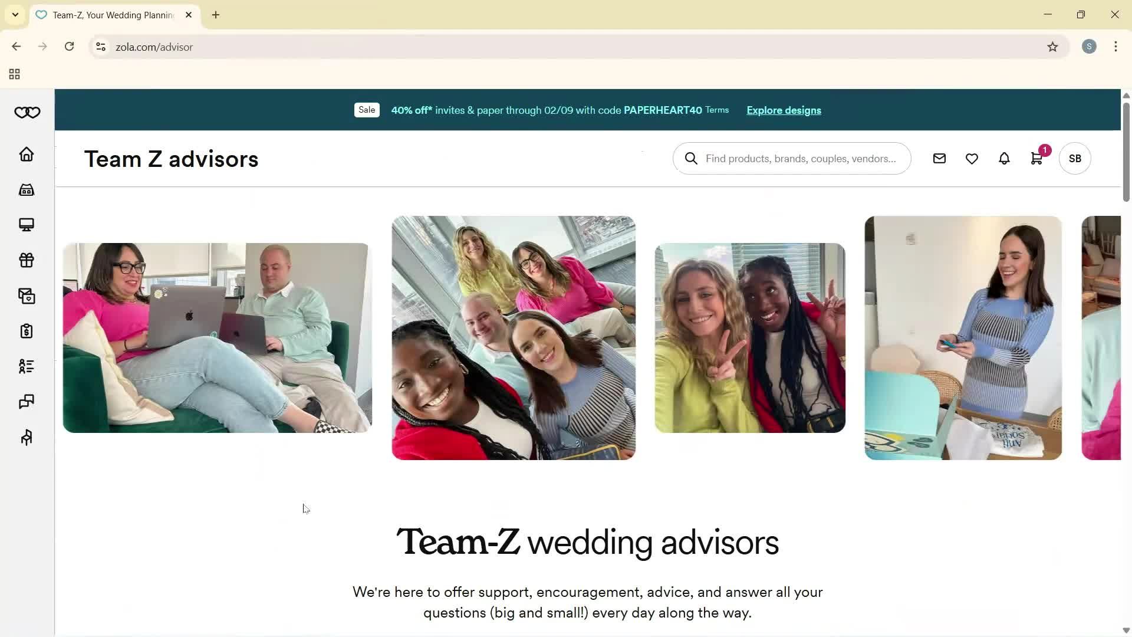Click the Explore designs link
This screenshot has width=1132, height=637.
point(784,110)
